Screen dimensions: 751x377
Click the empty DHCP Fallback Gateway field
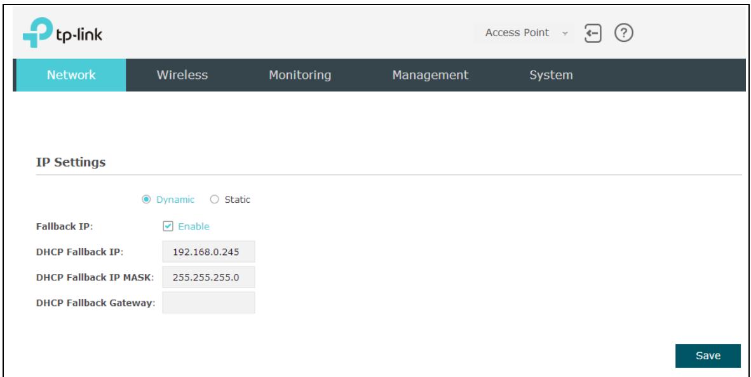click(x=208, y=303)
